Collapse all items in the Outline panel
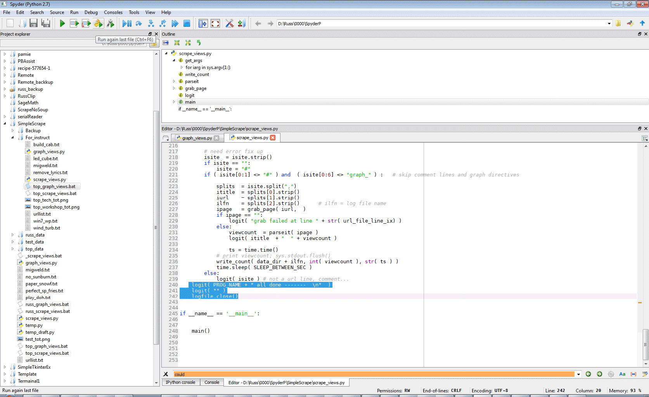 177,43
